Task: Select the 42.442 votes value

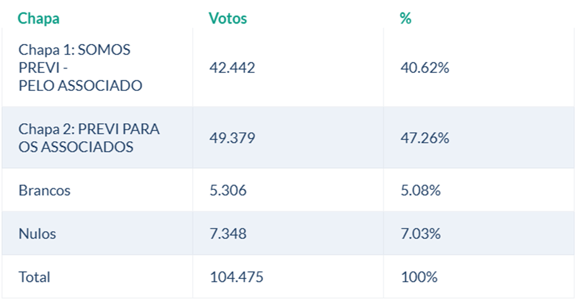Action: pyautogui.click(x=232, y=68)
